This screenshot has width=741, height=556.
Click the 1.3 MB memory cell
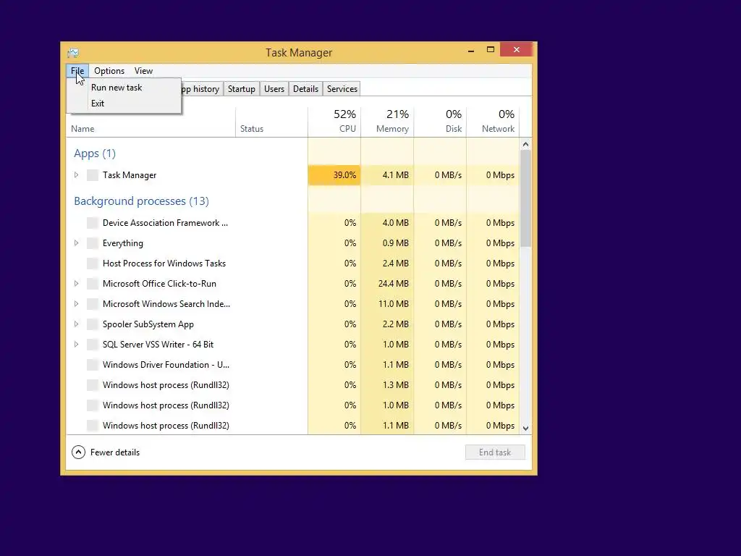click(x=387, y=385)
